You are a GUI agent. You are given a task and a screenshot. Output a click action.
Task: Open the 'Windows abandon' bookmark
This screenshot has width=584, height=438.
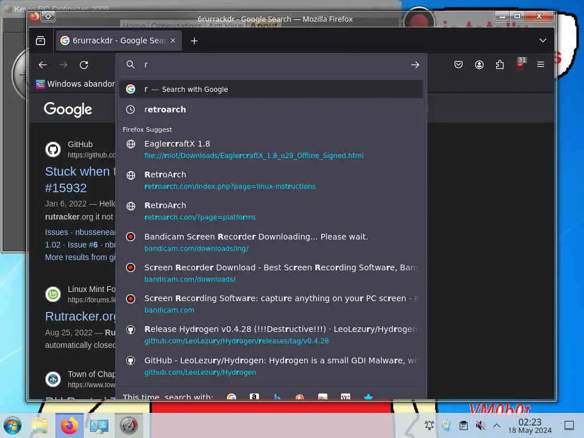click(76, 84)
